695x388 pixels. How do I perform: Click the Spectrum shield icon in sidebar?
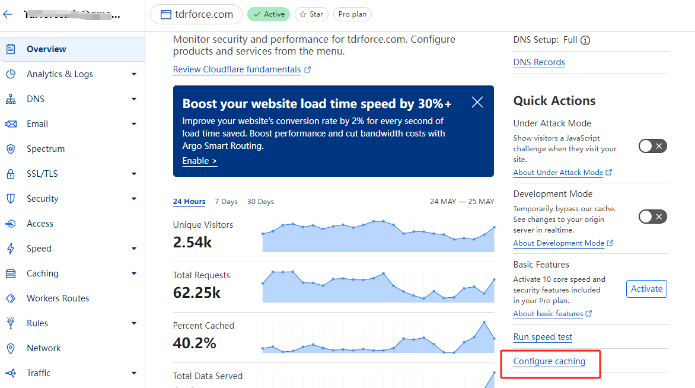(x=11, y=149)
